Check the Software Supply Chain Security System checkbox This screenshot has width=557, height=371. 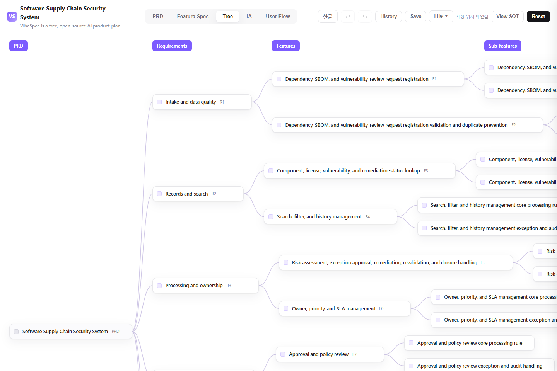pyautogui.click(x=16, y=332)
